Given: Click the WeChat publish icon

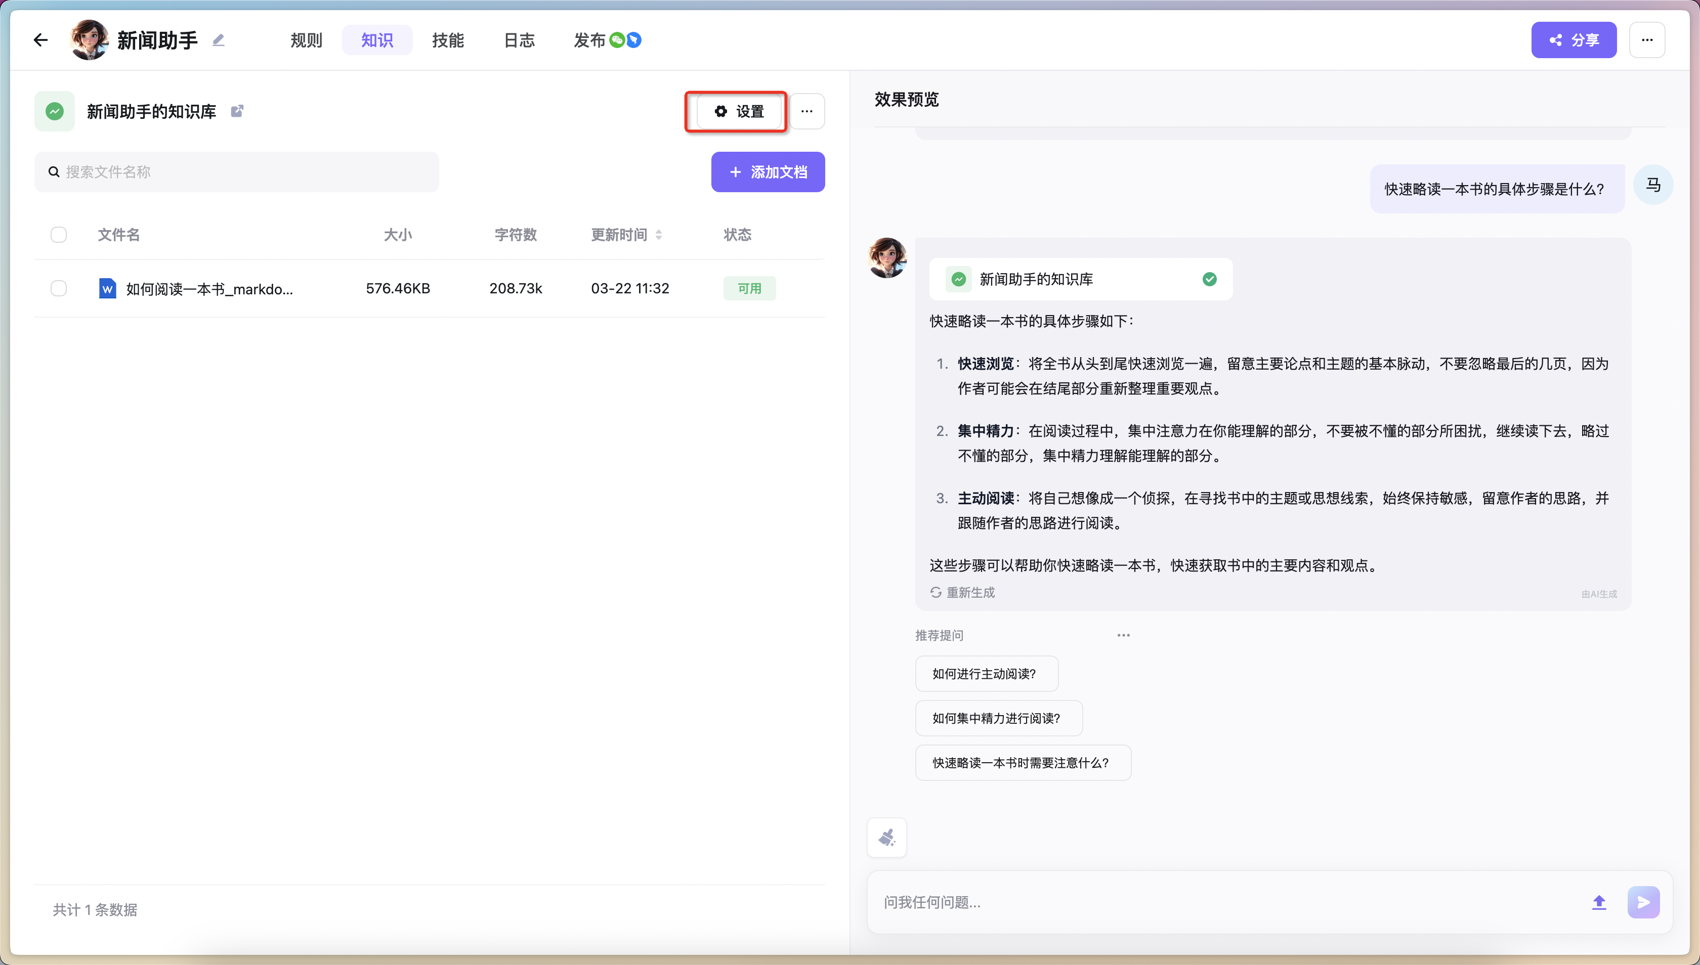Looking at the screenshot, I should (617, 40).
